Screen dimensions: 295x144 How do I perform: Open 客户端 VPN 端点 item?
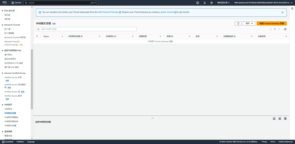[12, 67]
